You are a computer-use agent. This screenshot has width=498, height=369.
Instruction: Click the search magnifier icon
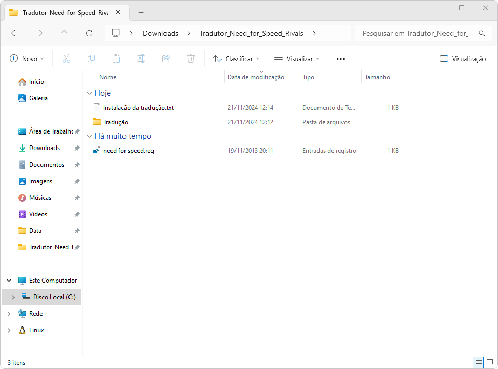[x=482, y=33]
